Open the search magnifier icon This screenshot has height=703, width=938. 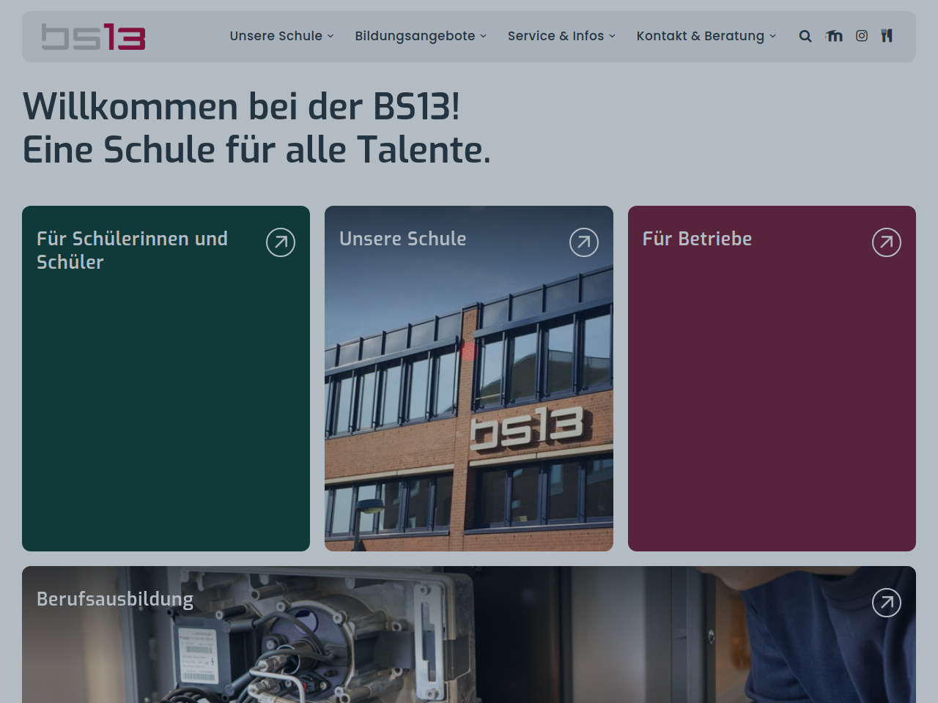(805, 36)
